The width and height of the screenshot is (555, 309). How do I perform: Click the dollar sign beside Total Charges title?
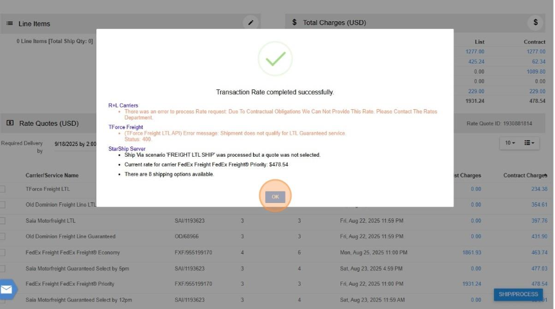[294, 22]
